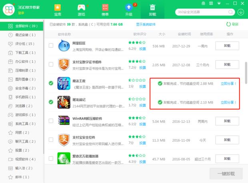Click 立即分享 link for 魔法王座
The image size is (248, 183).
pos(228,84)
